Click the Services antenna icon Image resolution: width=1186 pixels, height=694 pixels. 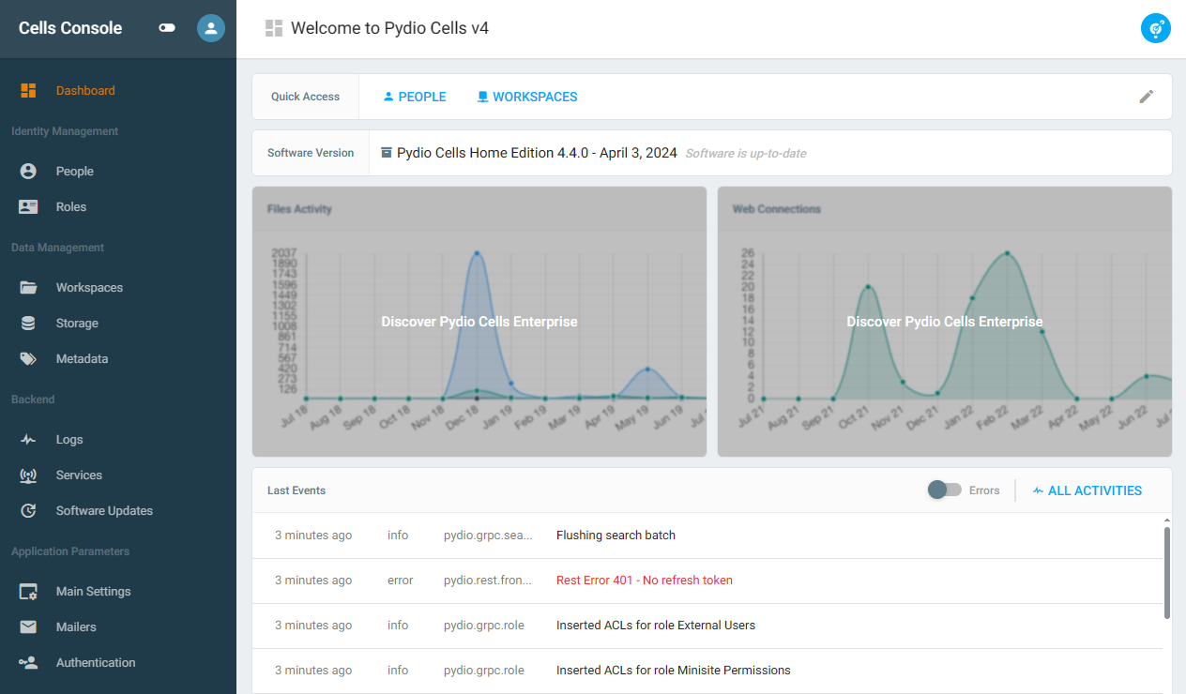point(28,475)
